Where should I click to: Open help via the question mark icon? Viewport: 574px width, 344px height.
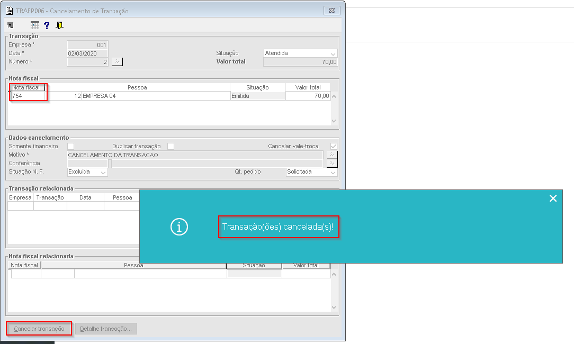point(47,25)
